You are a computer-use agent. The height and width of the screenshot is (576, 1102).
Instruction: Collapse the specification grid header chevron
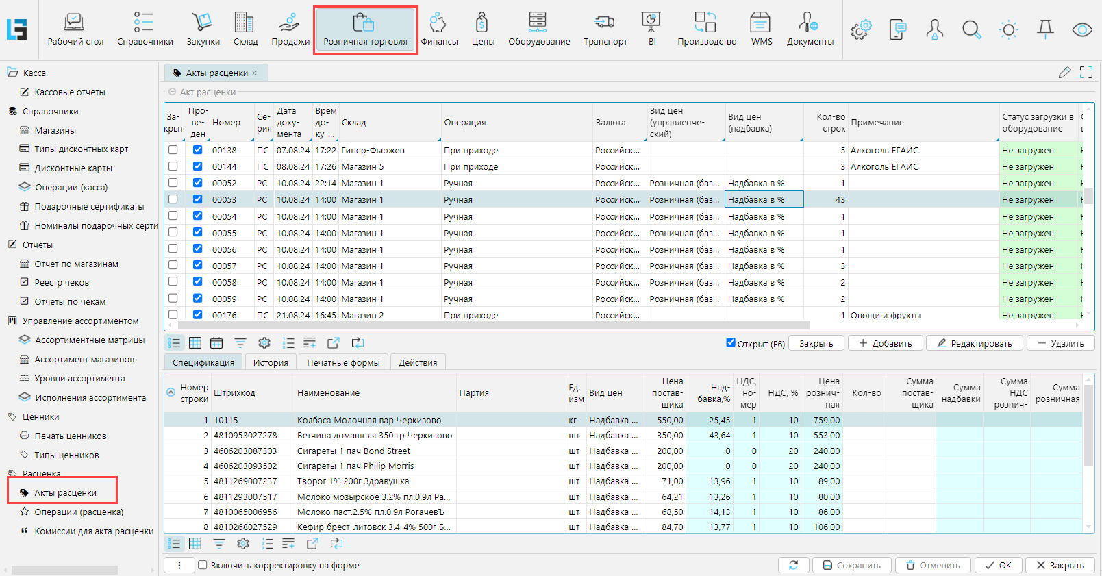point(171,392)
